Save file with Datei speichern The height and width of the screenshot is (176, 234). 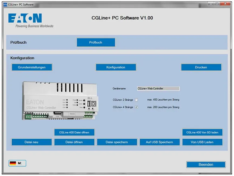[117, 142]
